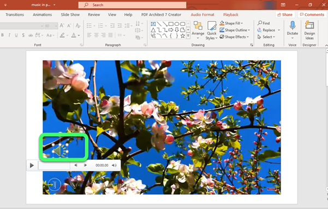328x209 pixels.
Task: Click the Share button
Action: click(x=285, y=14)
